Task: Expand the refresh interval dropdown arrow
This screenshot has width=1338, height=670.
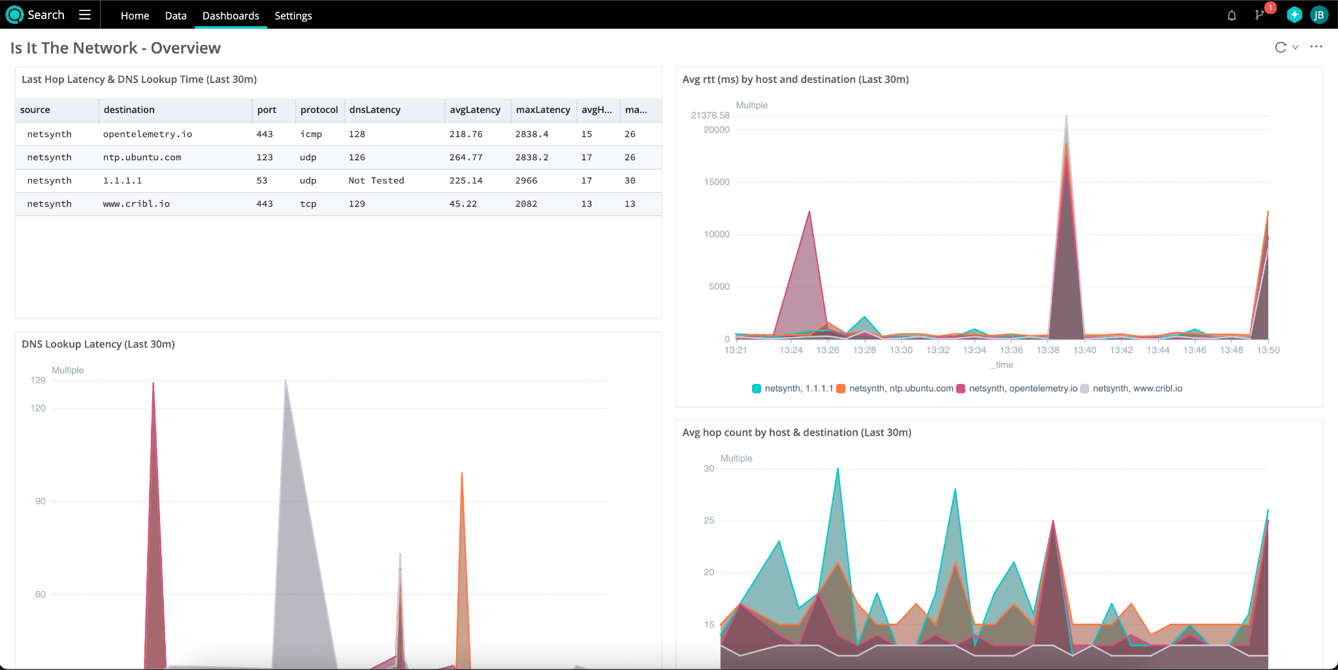Action: (x=1295, y=47)
